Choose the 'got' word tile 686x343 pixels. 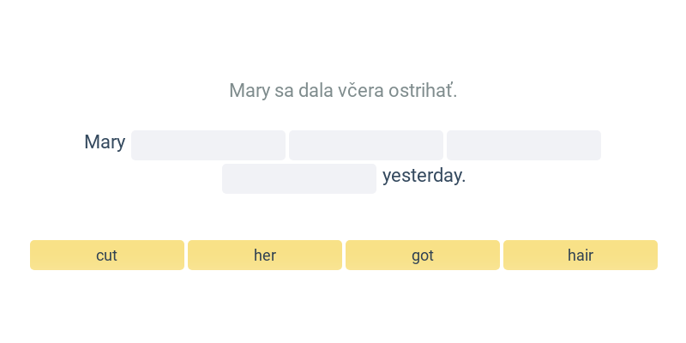tap(423, 255)
